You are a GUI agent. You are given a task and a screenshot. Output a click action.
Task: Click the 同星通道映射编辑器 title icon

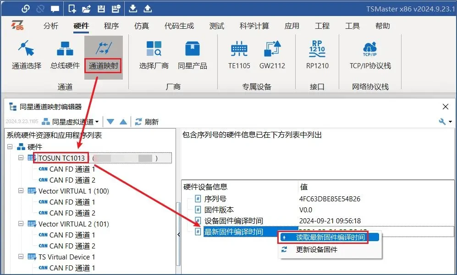[x=12, y=107]
